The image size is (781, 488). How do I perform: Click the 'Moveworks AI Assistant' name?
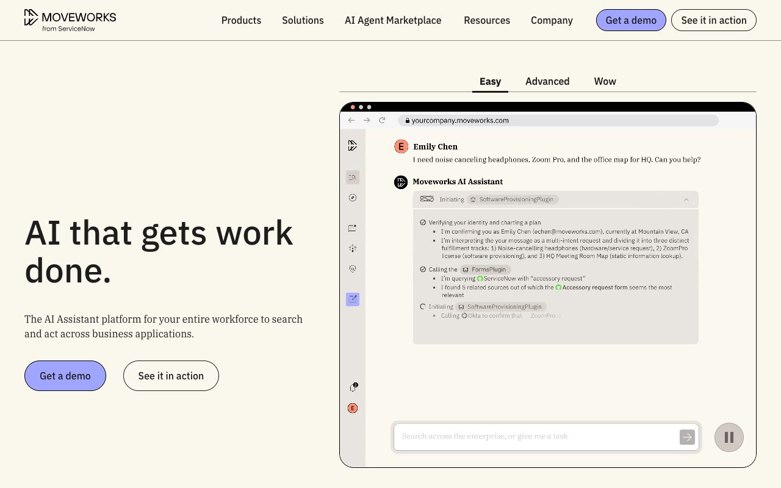458,182
